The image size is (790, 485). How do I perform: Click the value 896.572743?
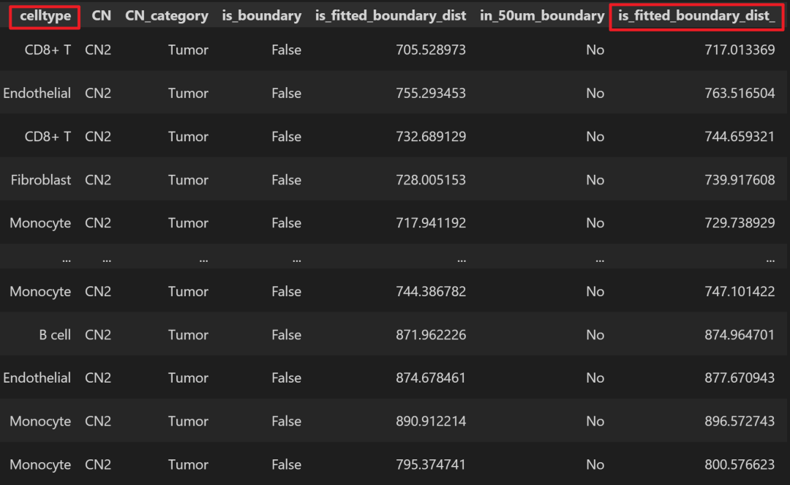coord(740,421)
